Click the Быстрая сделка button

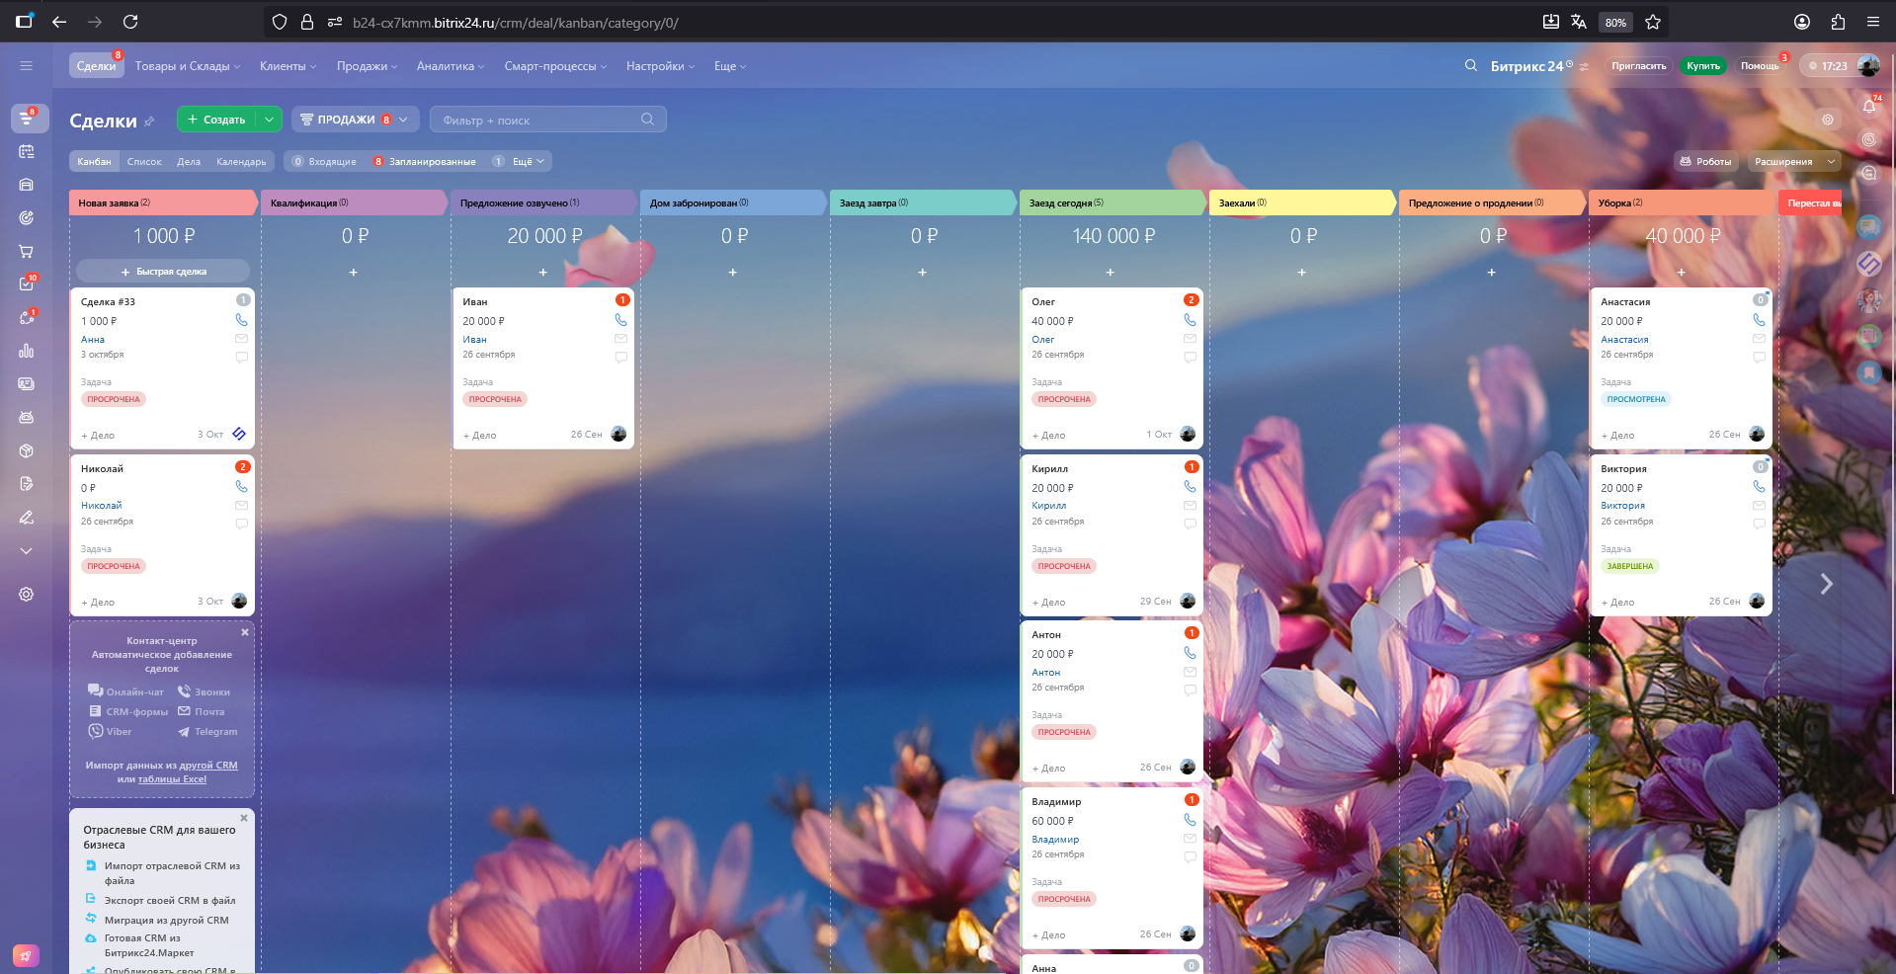click(x=163, y=272)
